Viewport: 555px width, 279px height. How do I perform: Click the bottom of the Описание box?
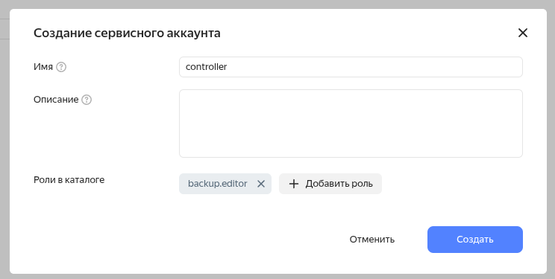click(x=351, y=152)
